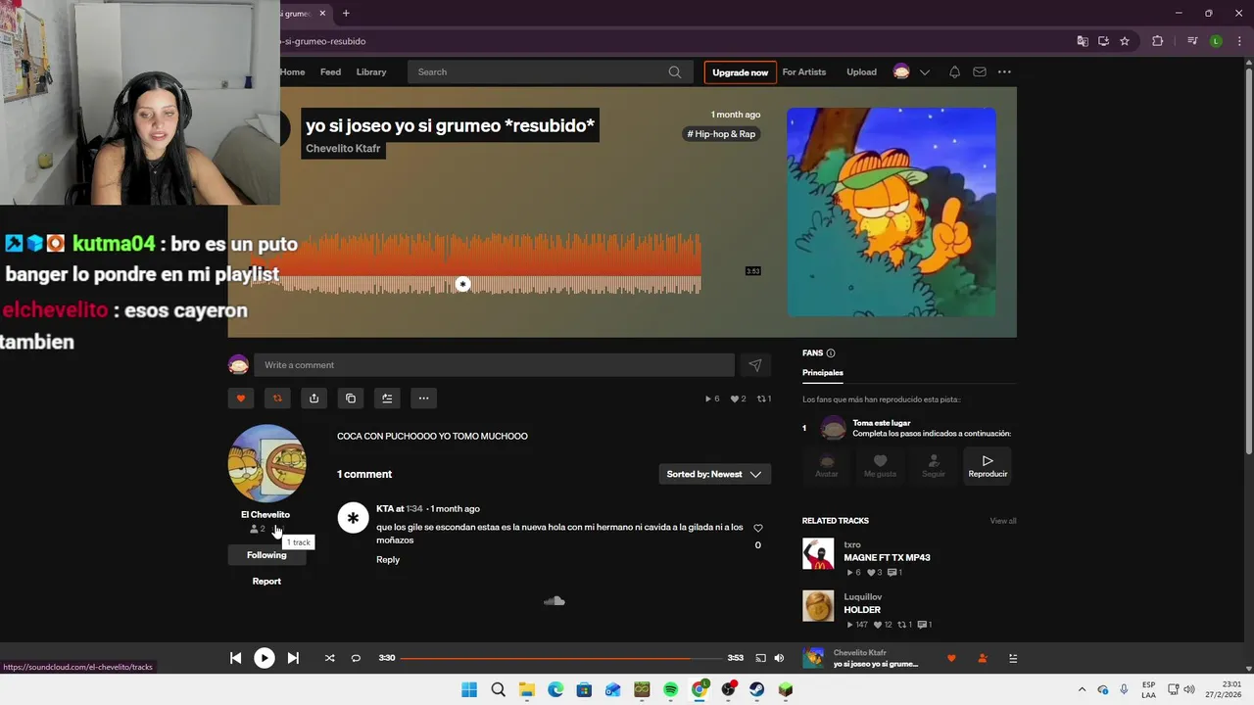Screen dimensions: 1254x705
Task: Click View all related tracks
Action: [x=1003, y=521]
